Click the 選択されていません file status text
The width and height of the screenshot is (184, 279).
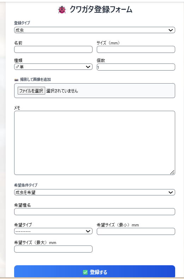click(x=62, y=91)
